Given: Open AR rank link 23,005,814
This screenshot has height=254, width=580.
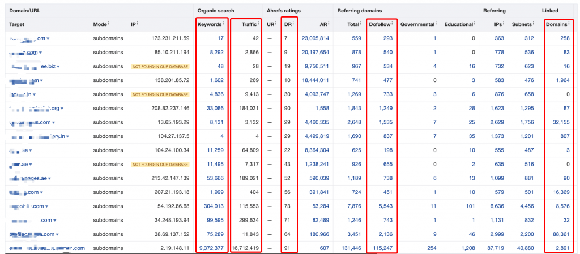Looking at the screenshot, I should (315, 38).
